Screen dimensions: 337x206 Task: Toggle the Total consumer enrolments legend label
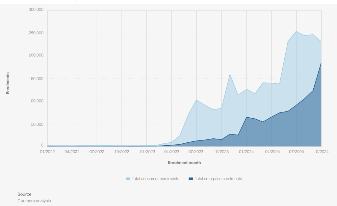pyautogui.click(x=155, y=179)
